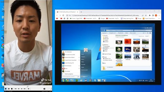The width and height of the screenshot is (164, 92).
Task: Open Chrome's three-dot menu
Action: click(159, 15)
